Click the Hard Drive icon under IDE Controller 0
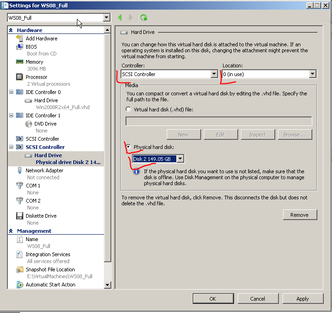Viewport: 332px width, 313px height. coord(28,100)
